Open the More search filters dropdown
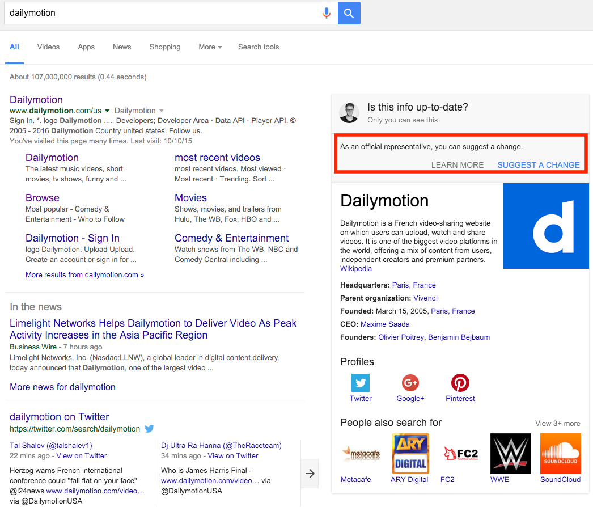The width and height of the screenshot is (593, 507). coord(210,47)
